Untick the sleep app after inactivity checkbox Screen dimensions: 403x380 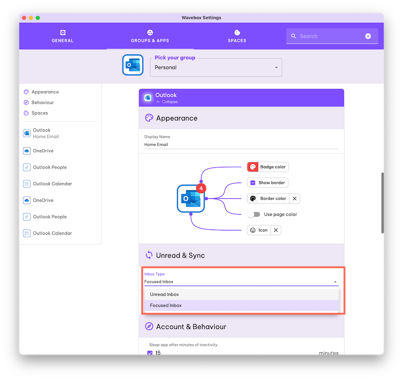150,353
